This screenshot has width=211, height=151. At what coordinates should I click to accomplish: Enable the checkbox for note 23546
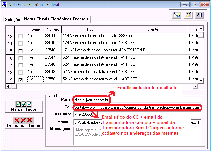click(x=21, y=51)
